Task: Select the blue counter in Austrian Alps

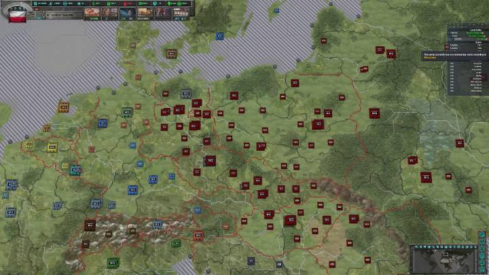Action: (x=158, y=224)
